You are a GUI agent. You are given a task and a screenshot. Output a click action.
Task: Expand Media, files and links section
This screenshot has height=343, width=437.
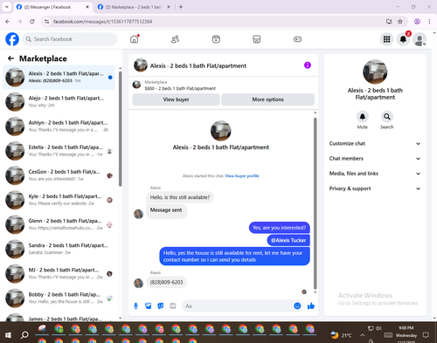click(375, 174)
